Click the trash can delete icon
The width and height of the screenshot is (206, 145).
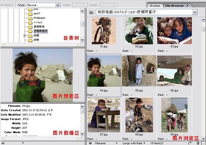pos(198,143)
